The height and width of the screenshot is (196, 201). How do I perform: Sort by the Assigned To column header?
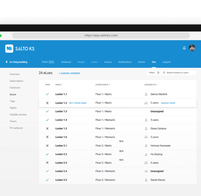coord(151,85)
